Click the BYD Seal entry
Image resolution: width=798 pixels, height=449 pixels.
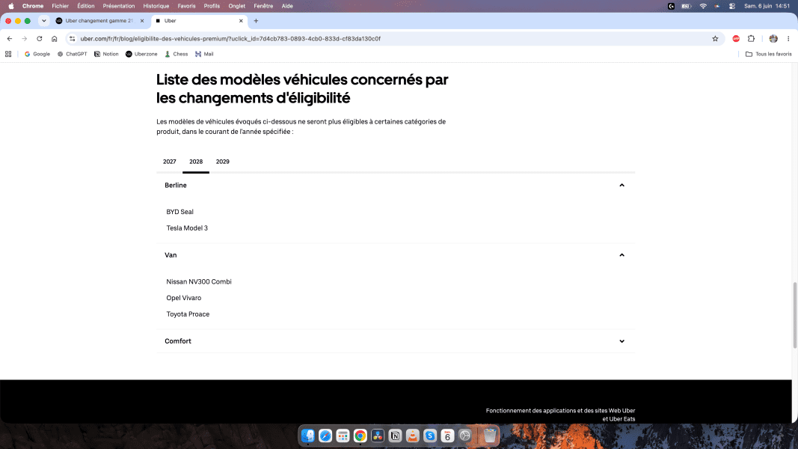179,212
